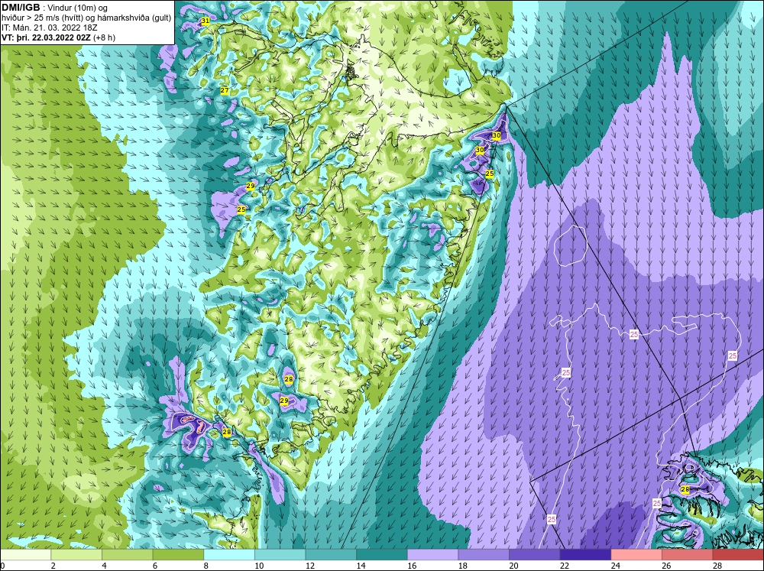Pick the 4–6 m/s green legend swatch
764x571 pixels.
(x=127, y=554)
